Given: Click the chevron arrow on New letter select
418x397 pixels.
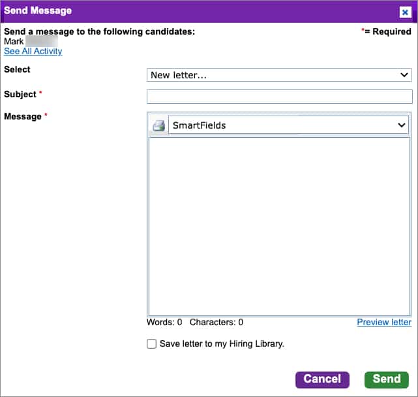Looking at the screenshot, I should 404,75.
